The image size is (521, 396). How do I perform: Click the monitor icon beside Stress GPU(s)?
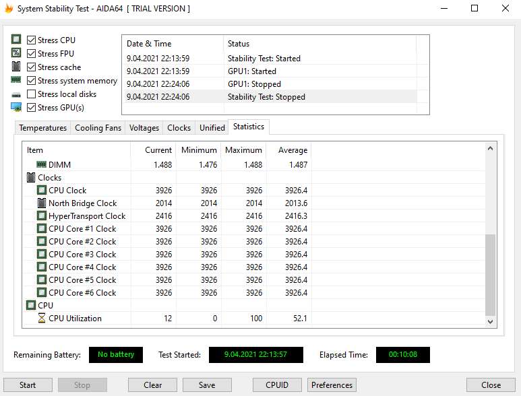pyautogui.click(x=16, y=107)
